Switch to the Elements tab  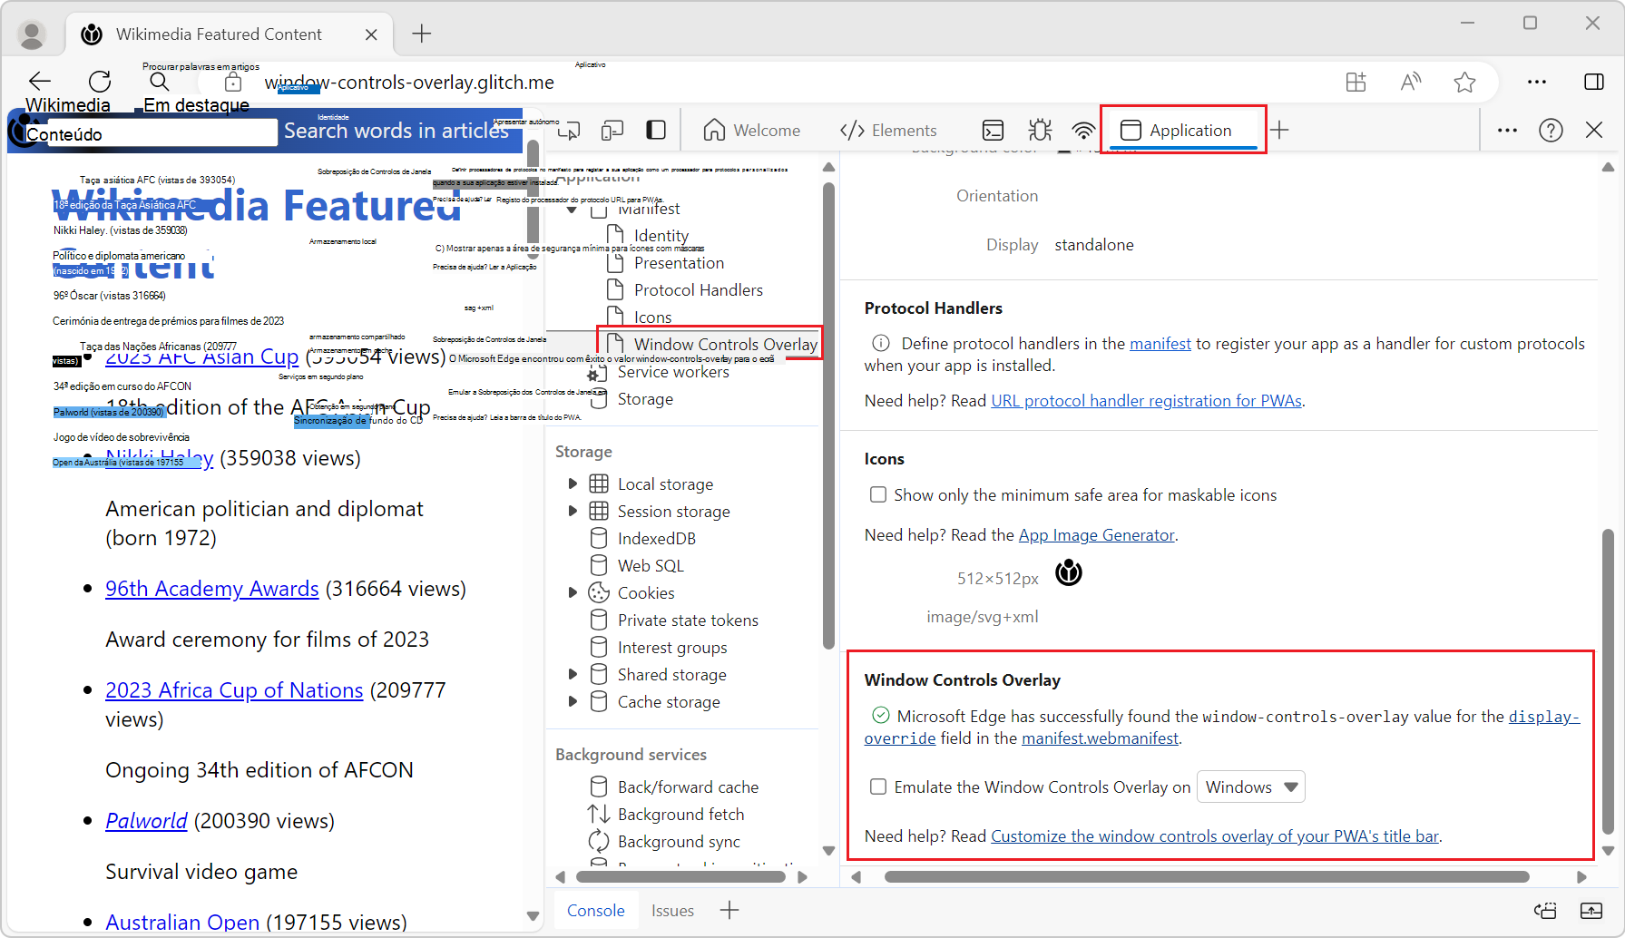(888, 131)
